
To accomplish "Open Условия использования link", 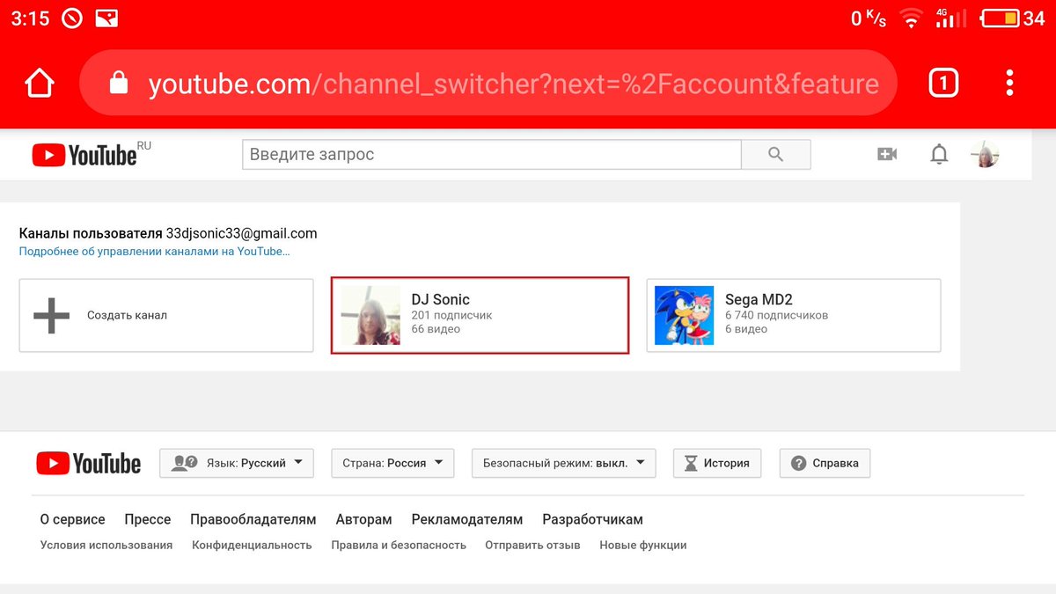I will click(x=106, y=545).
